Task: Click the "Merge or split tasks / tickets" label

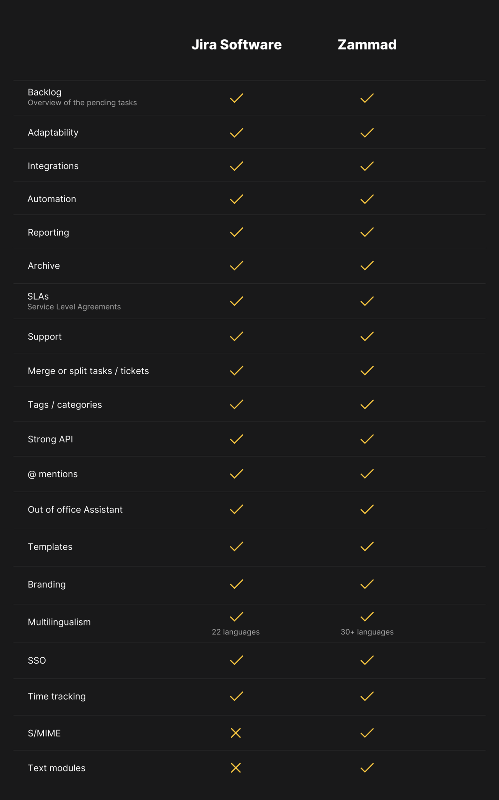Action: 88,371
